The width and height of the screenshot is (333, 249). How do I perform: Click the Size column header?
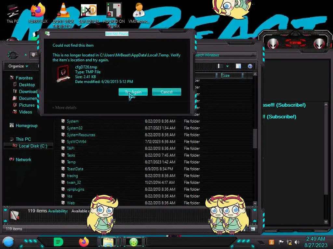(x=232, y=75)
